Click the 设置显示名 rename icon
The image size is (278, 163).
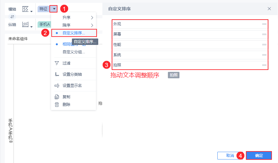click(57, 85)
